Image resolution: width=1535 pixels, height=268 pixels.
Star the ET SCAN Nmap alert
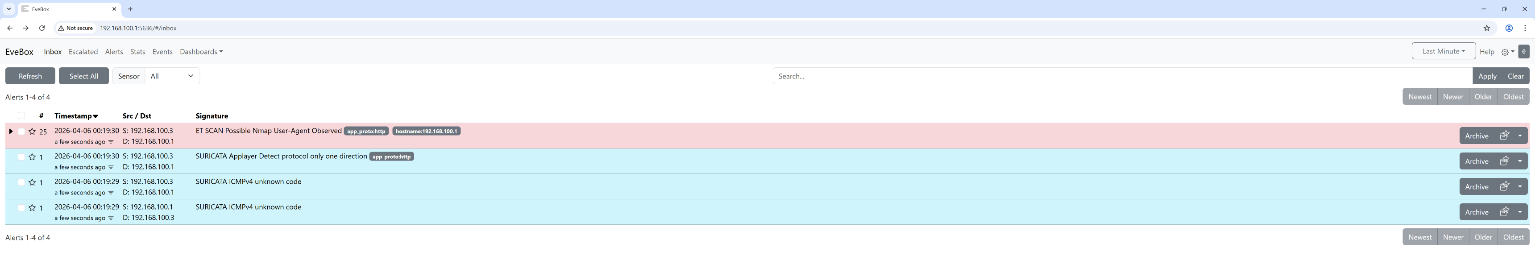[x=32, y=132]
